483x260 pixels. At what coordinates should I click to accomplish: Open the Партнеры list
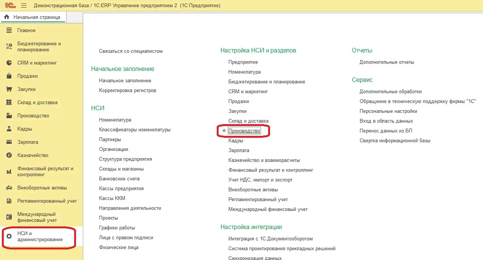point(110,139)
